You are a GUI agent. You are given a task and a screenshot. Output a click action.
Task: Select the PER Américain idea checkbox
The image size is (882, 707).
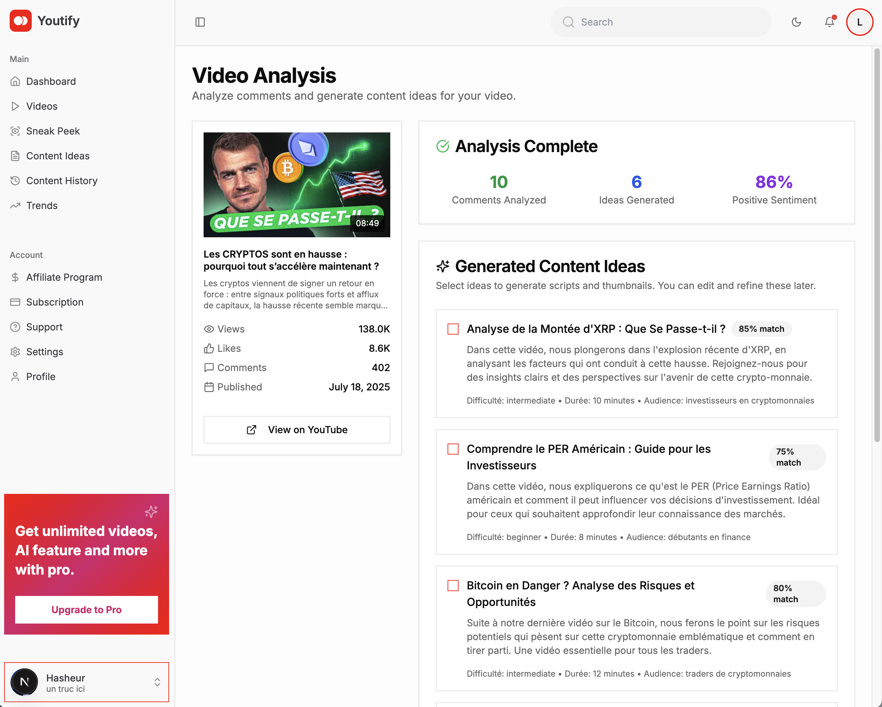pos(453,449)
